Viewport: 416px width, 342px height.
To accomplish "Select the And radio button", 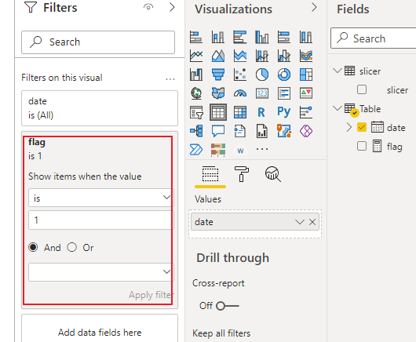I will point(33,247).
